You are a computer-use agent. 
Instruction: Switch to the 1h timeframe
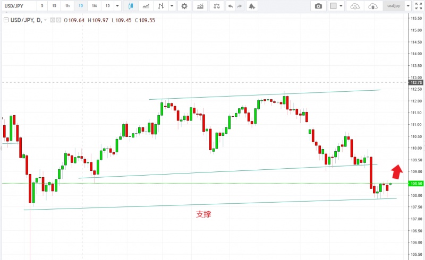(x=67, y=6)
